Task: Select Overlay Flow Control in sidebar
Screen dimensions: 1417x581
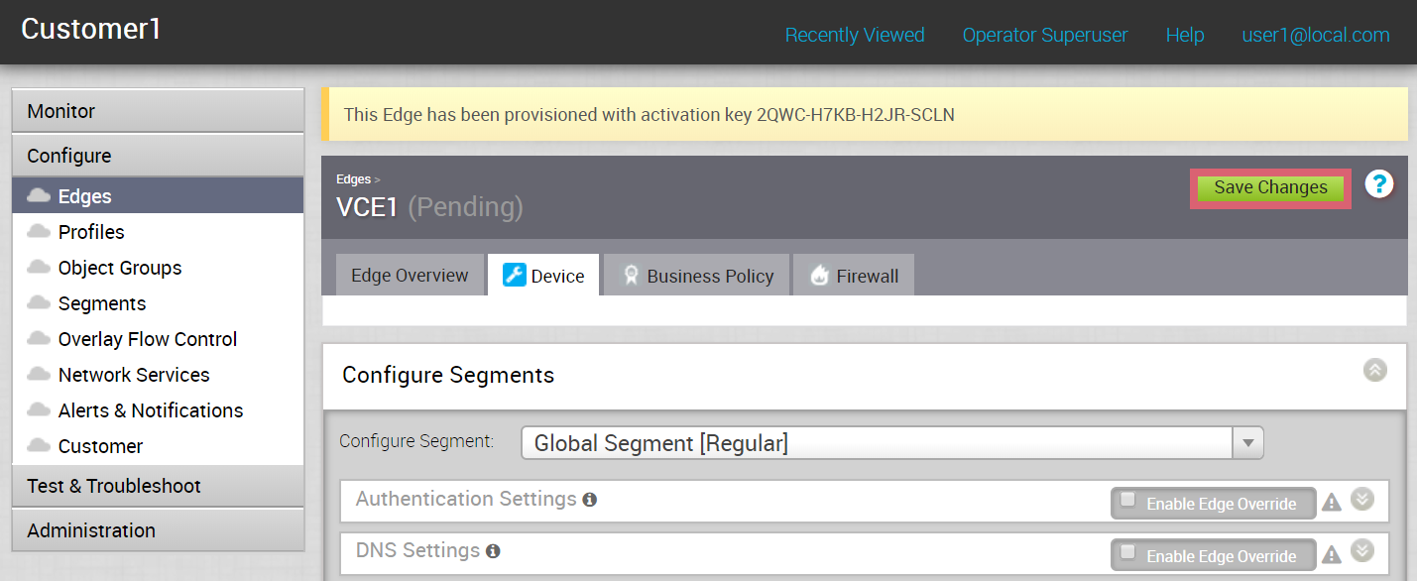Action: point(147,339)
